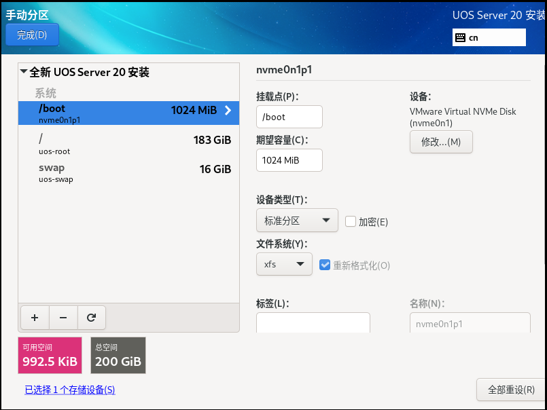Add a new mount point with plus button
This screenshot has height=410, width=547.
(35, 318)
